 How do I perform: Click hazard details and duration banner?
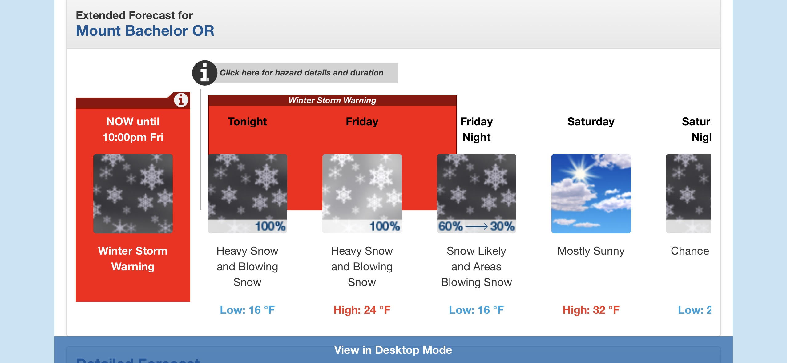pos(302,73)
